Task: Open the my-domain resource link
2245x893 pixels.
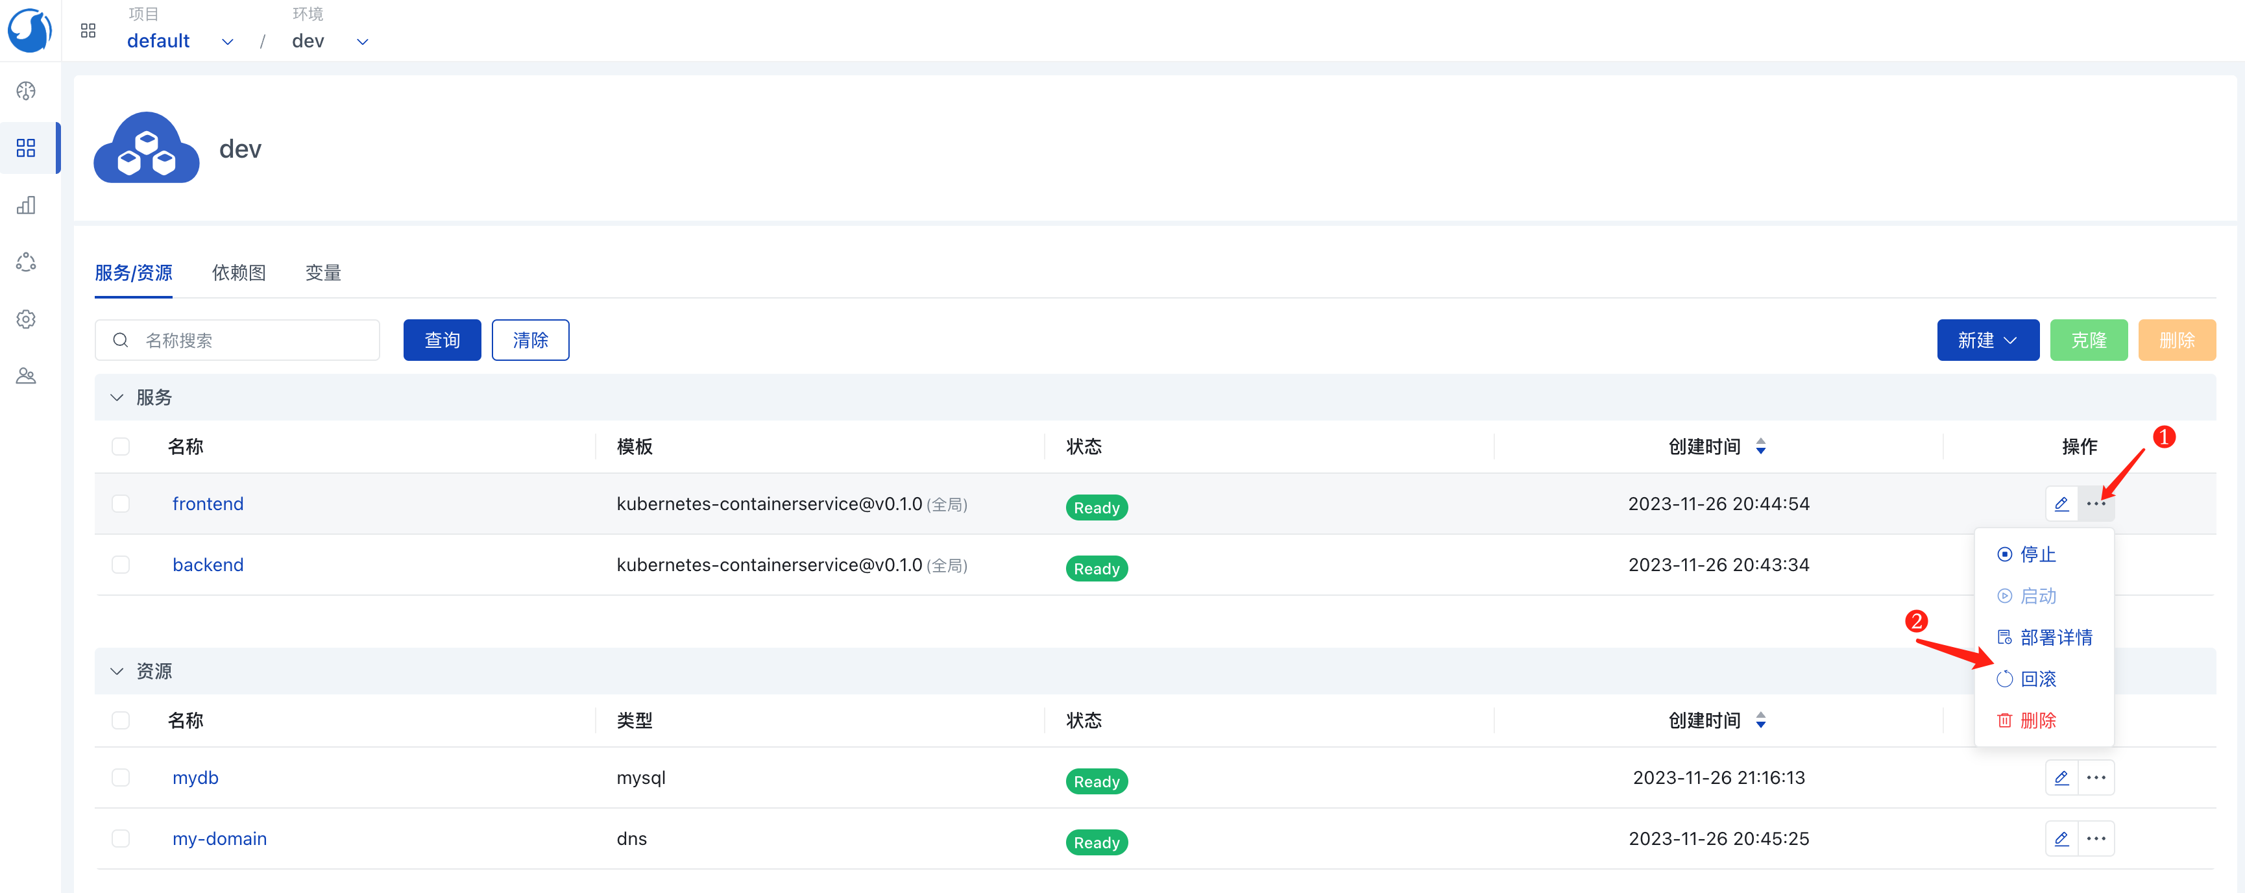Action: click(x=219, y=839)
